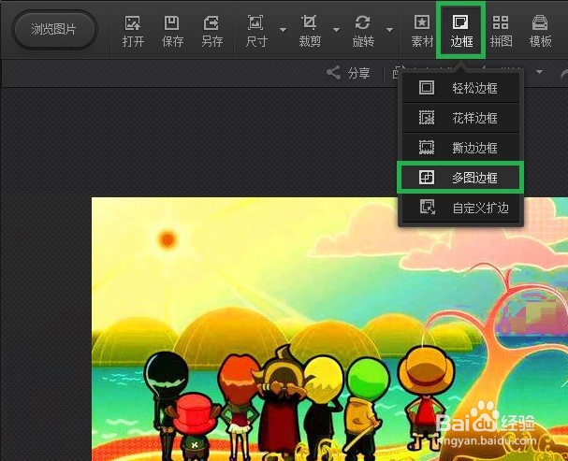
Task: Select the 旋转 rotate tool
Action: click(363, 32)
